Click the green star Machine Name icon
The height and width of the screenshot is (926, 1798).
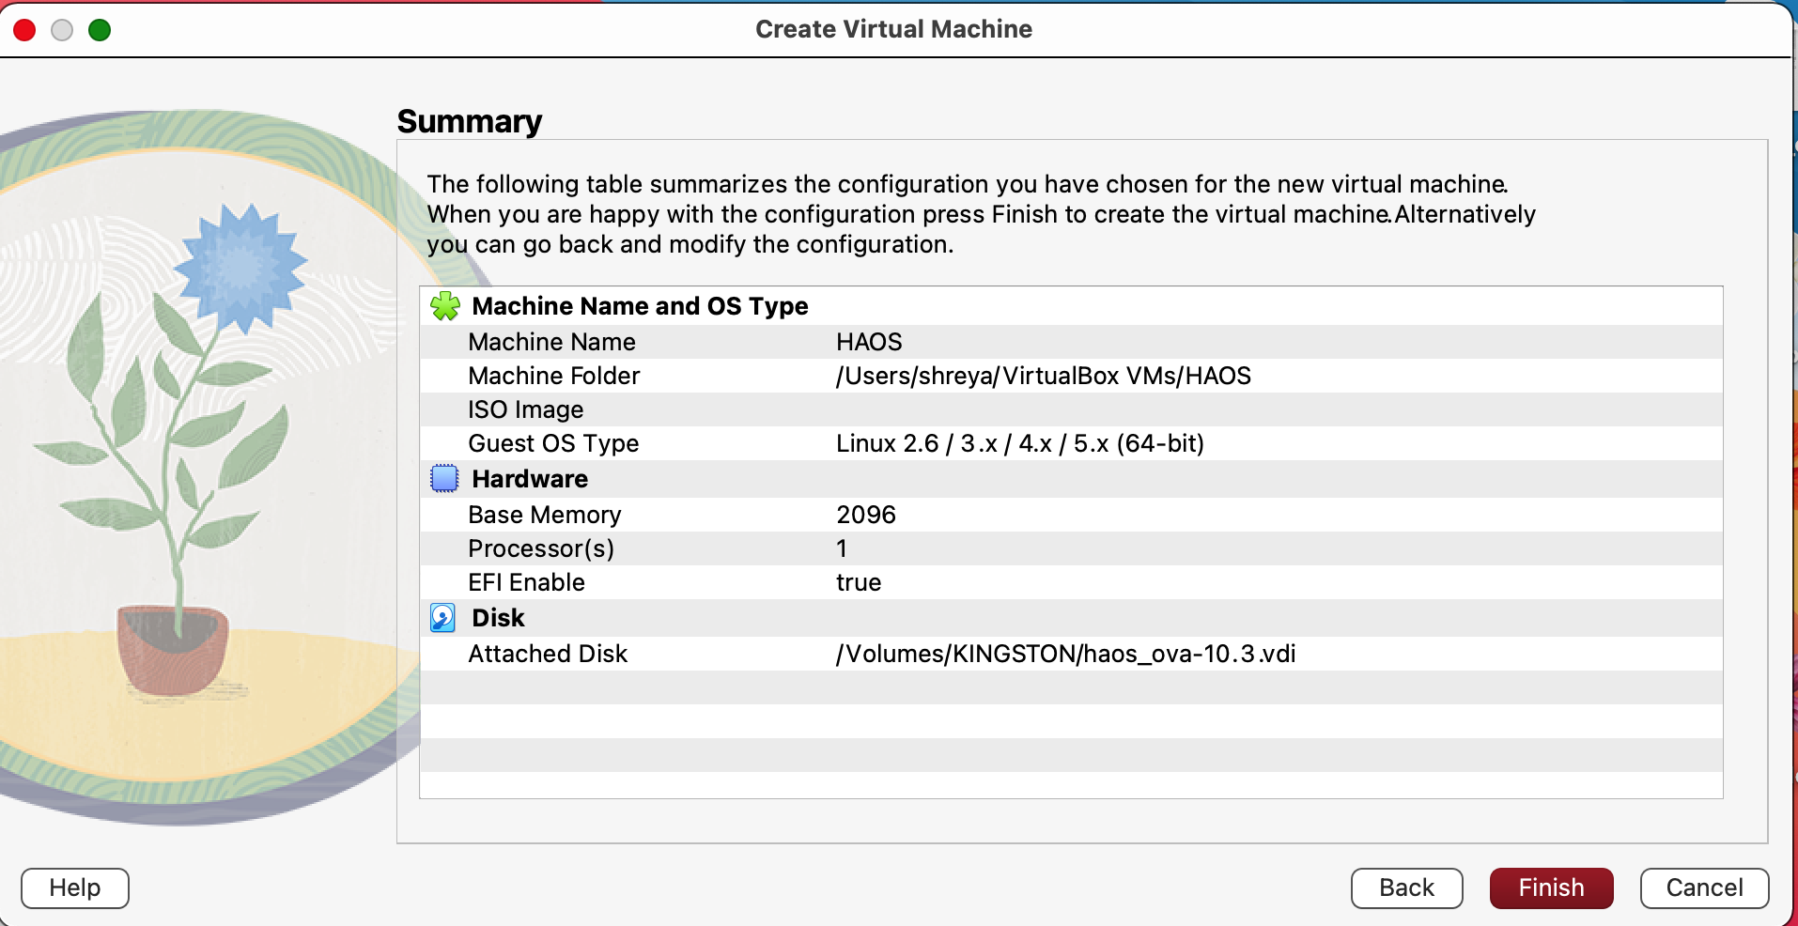pos(444,306)
